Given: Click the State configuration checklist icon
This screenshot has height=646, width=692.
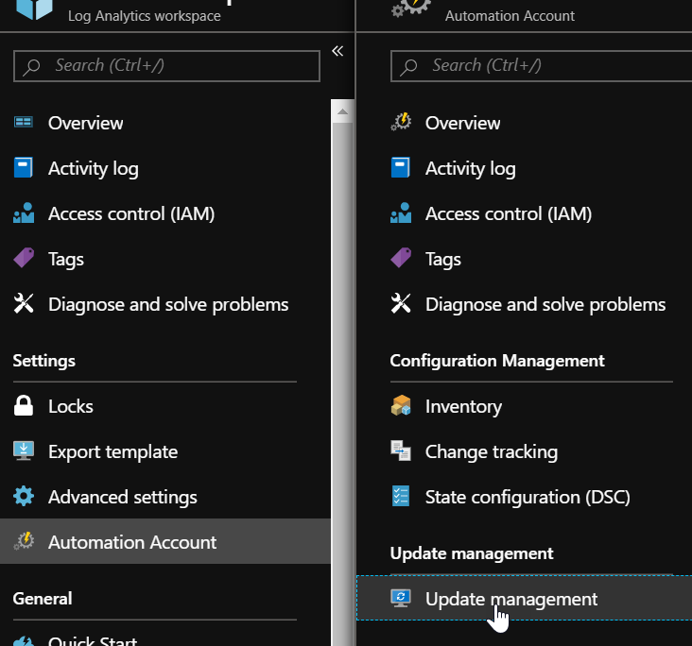Looking at the screenshot, I should pyautogui.click(x=401, y=496).
